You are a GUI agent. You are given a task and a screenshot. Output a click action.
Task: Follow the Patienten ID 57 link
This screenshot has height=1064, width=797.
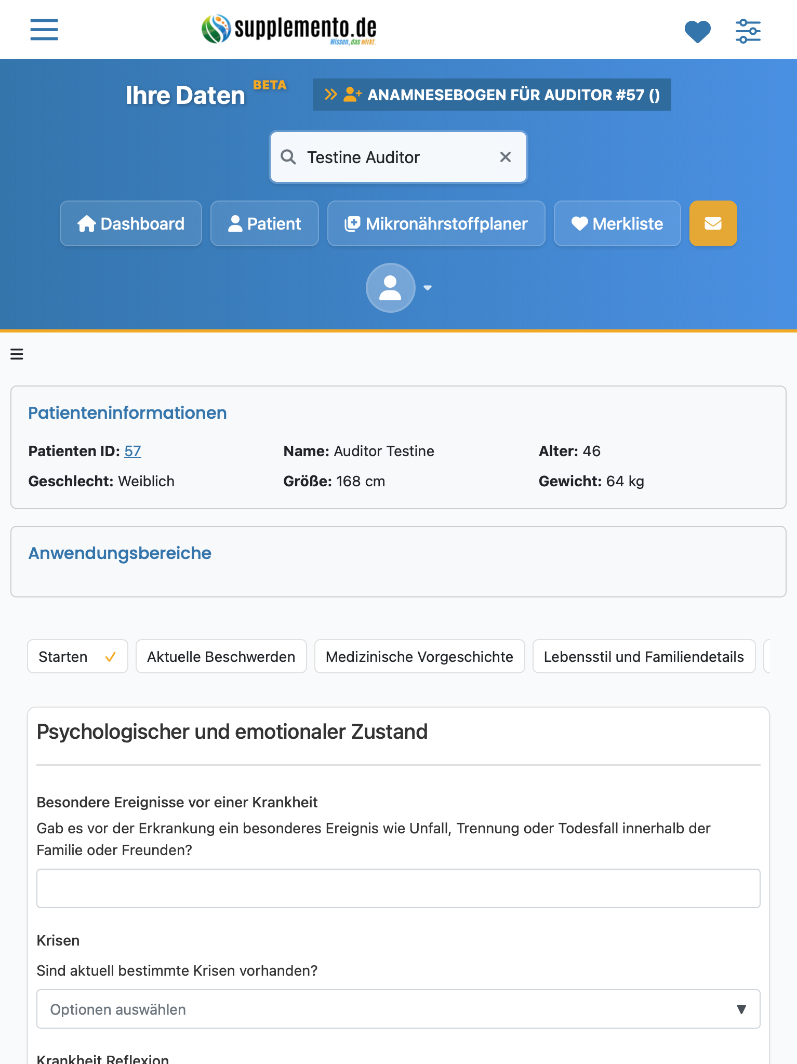click(132, 451)
